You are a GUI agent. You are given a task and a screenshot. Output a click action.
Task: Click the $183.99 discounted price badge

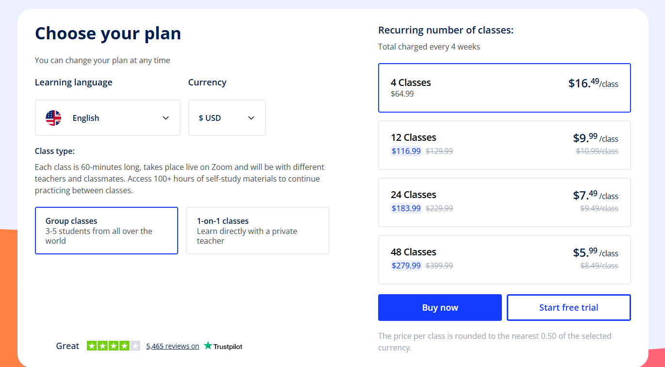(x=406, y=209)
